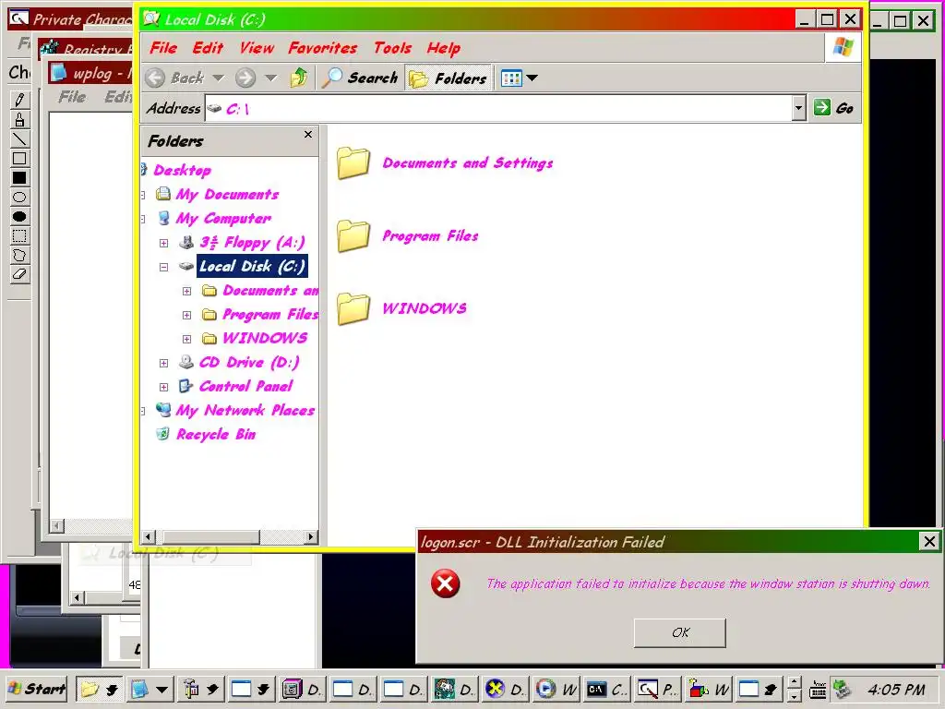This screenshot has width=945, height=709.
Task: Open the Views dropdown button
Action: pos(520,78)
